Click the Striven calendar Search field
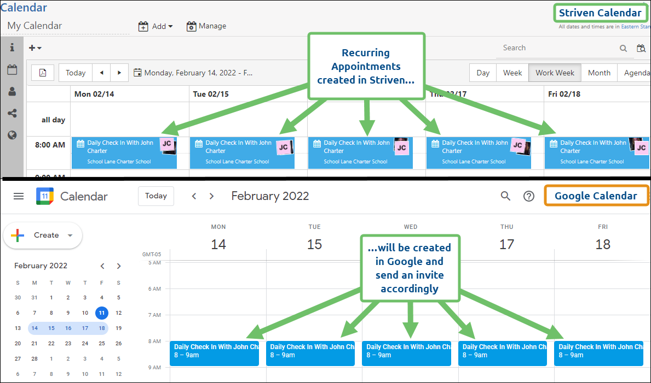 click(558, 48)
